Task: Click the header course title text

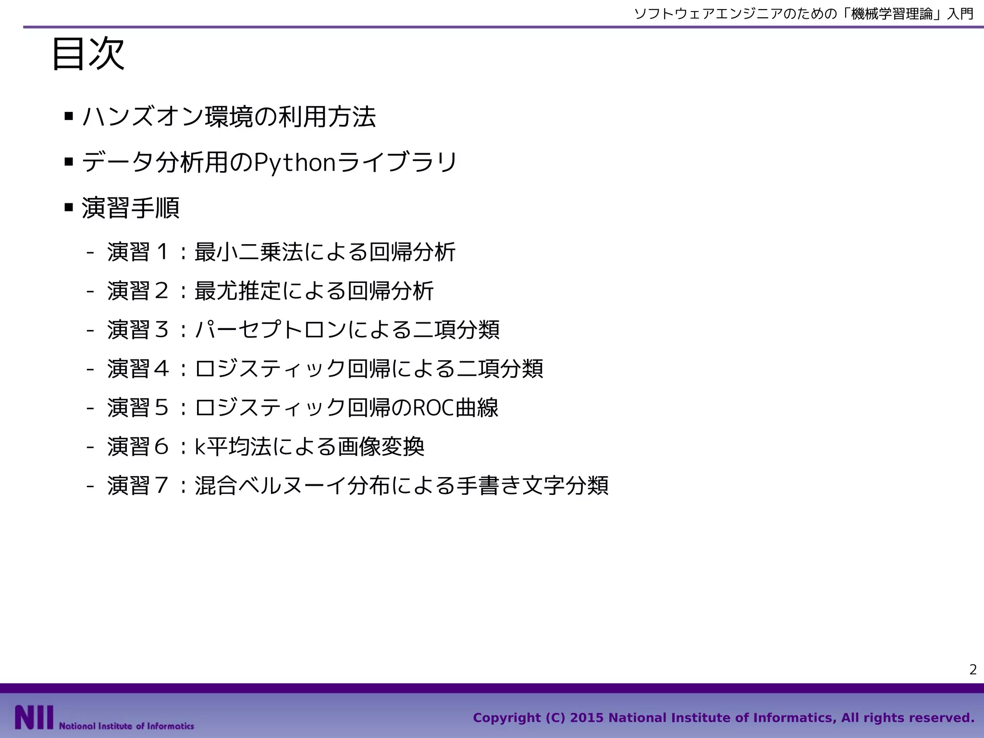Action: 804,14
